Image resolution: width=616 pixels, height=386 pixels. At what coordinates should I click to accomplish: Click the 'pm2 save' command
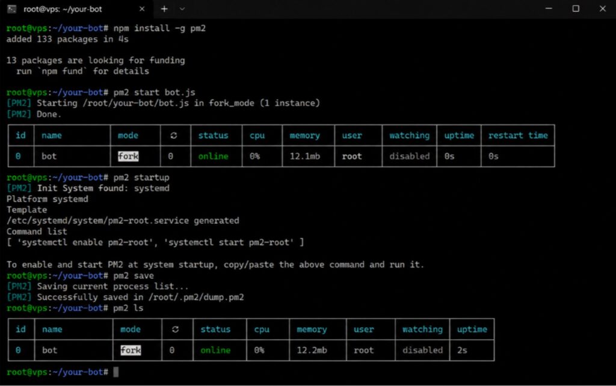[x=134, y=275]
